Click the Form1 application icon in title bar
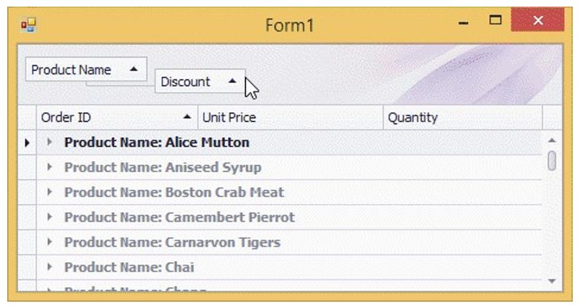 coord(28,25)
